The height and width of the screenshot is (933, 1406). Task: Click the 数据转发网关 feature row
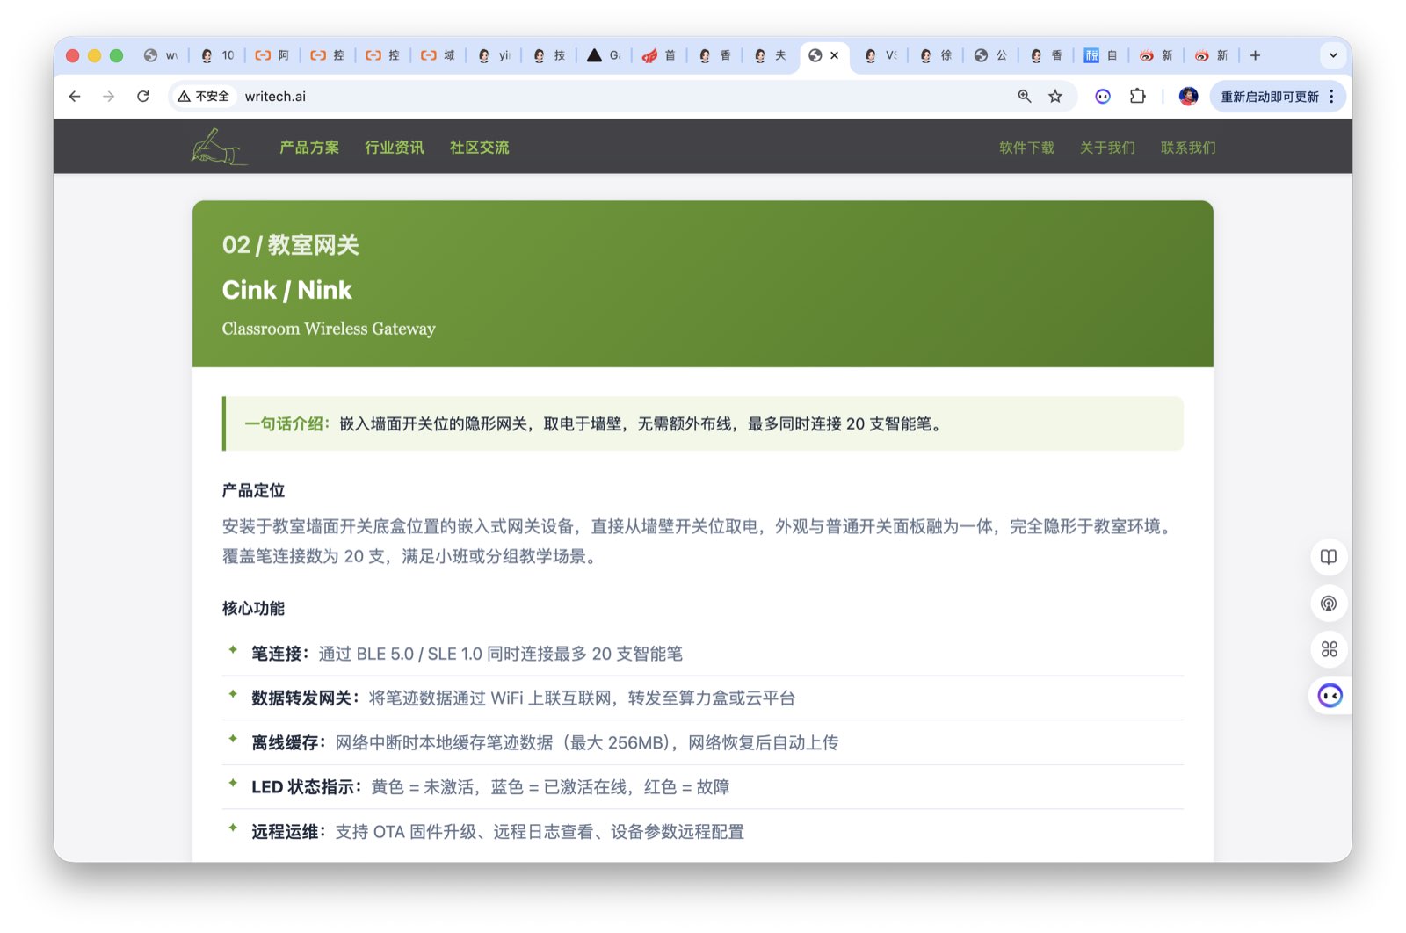703,698
